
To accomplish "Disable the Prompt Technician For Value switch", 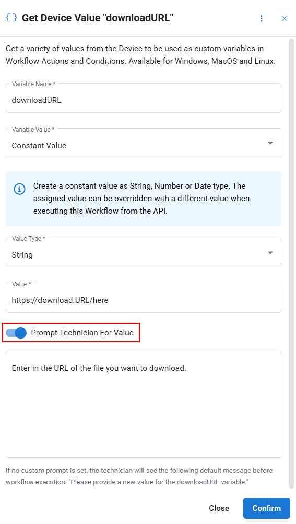I will [x=16, y=332].
